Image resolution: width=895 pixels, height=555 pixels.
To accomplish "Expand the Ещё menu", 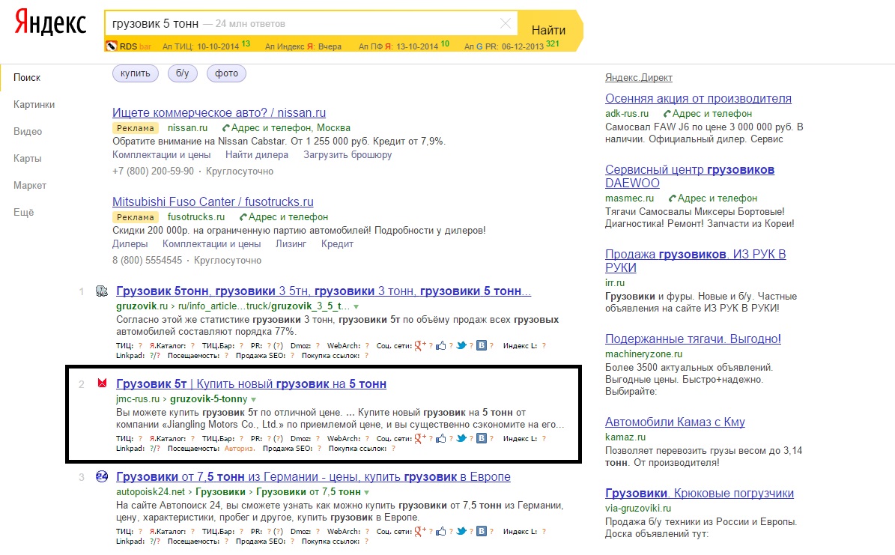I will pos(24,212).
